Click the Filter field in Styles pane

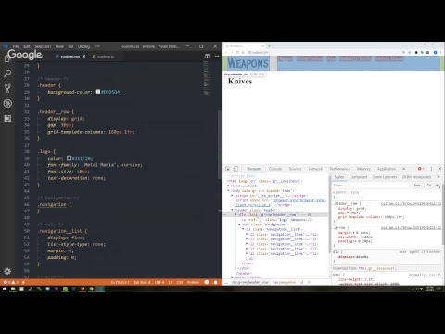click(x=371, y=185)
